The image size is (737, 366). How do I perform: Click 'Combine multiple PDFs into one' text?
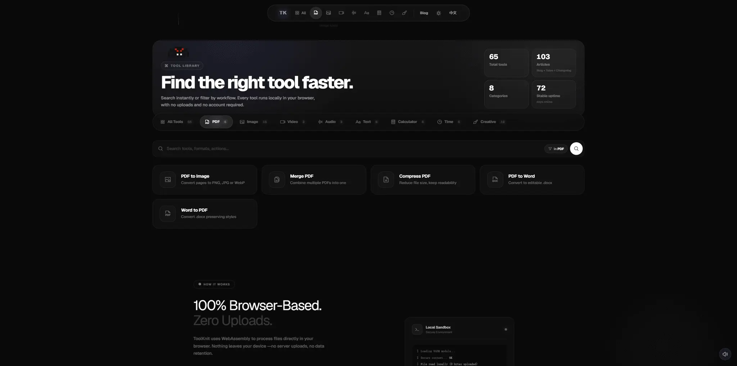(x=318, y=183)
